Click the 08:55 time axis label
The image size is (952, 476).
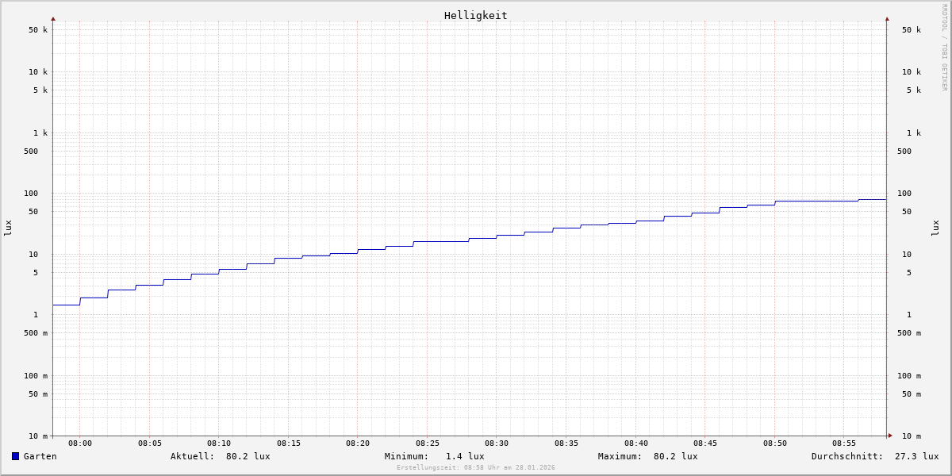844,443
